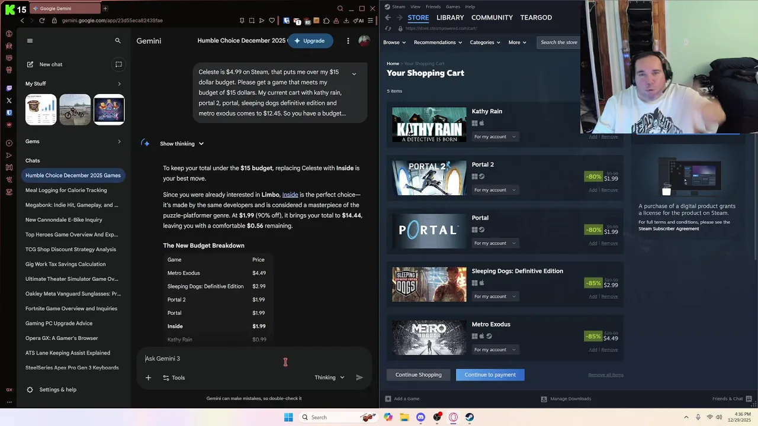The height and width of the screenshot is (426, 758).
Task: Follow the Inside hyperlink in response
Action: point(290,195)
